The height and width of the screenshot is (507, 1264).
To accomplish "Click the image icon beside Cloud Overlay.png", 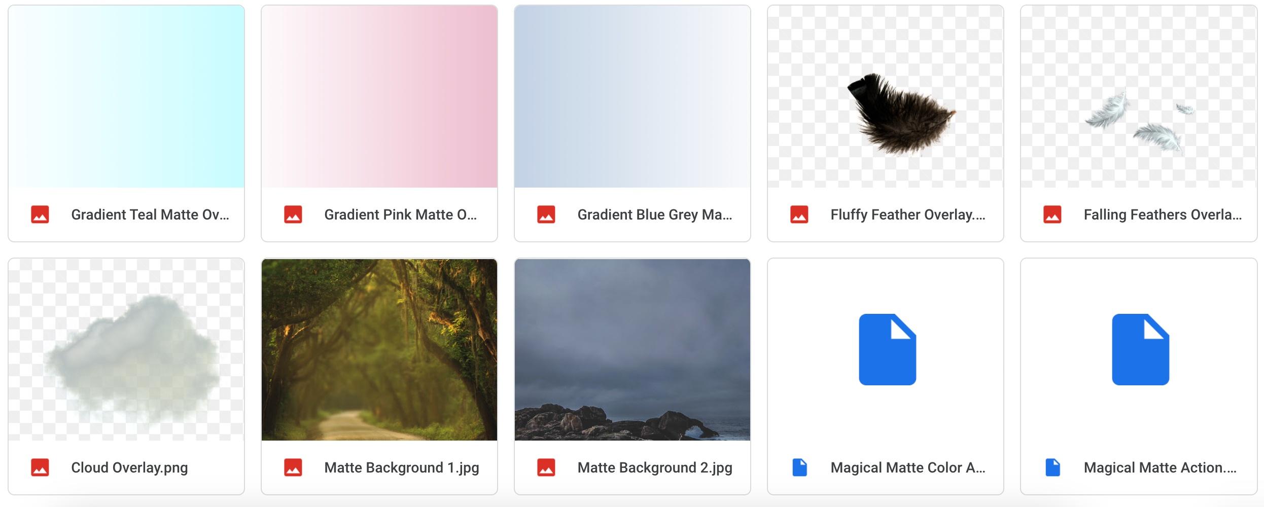I will pos(40,467).
